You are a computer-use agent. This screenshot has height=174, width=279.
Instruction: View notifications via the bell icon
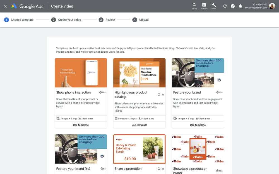coord(240,6)
